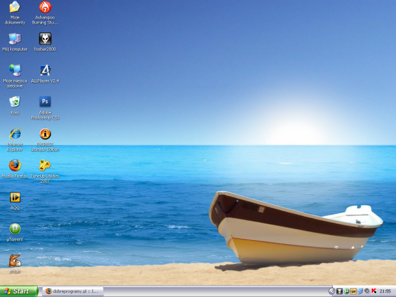Click the Internet Explorer desktop icon
396x297 pixels.
tap(15, 133)
